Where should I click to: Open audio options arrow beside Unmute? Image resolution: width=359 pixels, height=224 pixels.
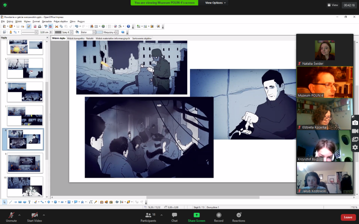tap(19, 215)
